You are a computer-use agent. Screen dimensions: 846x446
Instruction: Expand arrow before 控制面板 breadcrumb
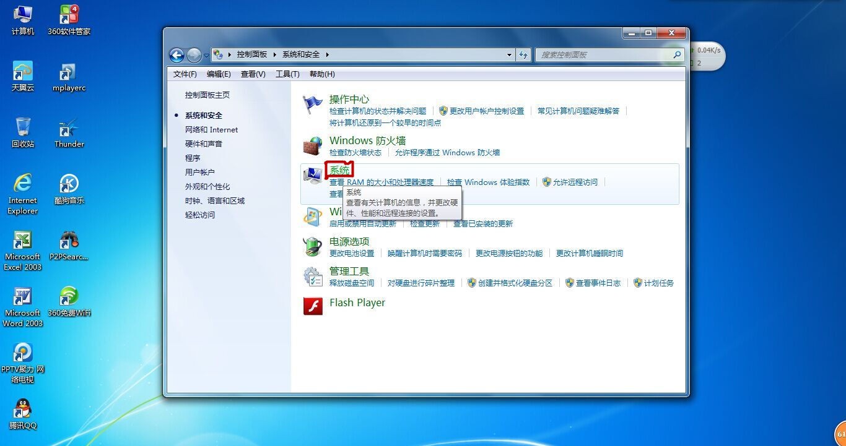click(x=229, y=54)
